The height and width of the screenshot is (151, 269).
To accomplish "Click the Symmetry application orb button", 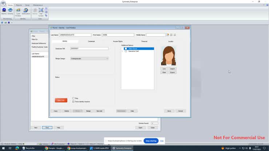I will coord(3,3).
